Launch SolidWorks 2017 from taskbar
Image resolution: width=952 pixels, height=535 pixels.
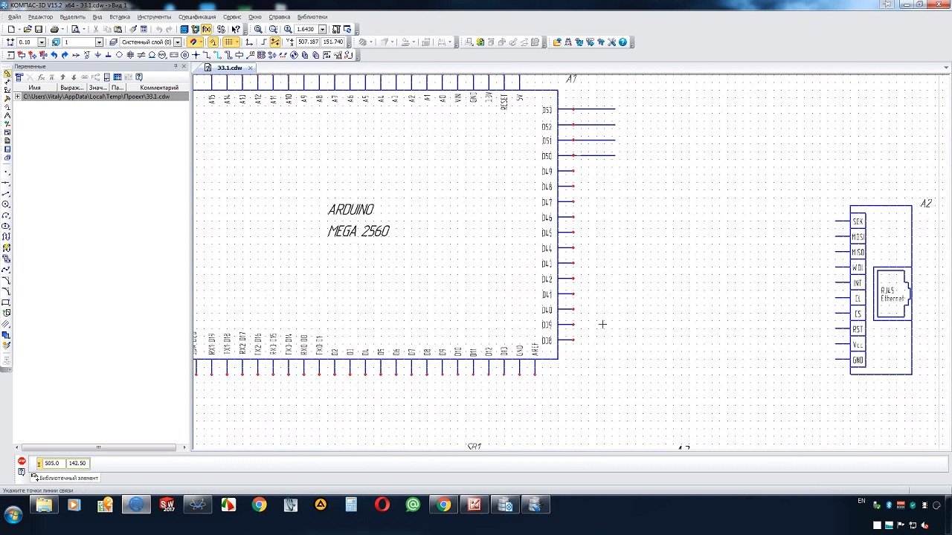[x=167, y=505]
